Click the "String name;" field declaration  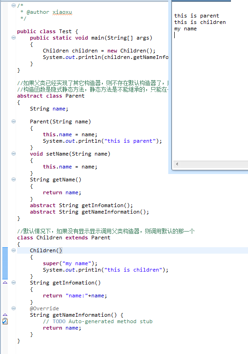[49, 109]
